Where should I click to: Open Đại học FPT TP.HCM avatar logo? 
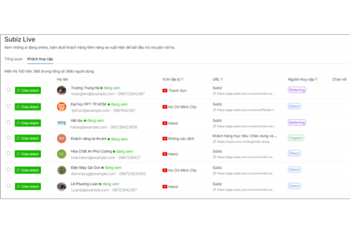pyautogui.click(x=61, y=107)
